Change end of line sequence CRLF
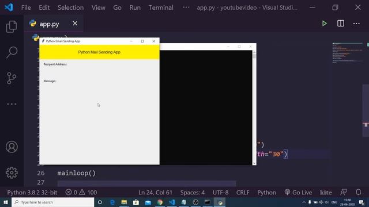This screenshot has width=369, height=207. [x=243, y=193]
